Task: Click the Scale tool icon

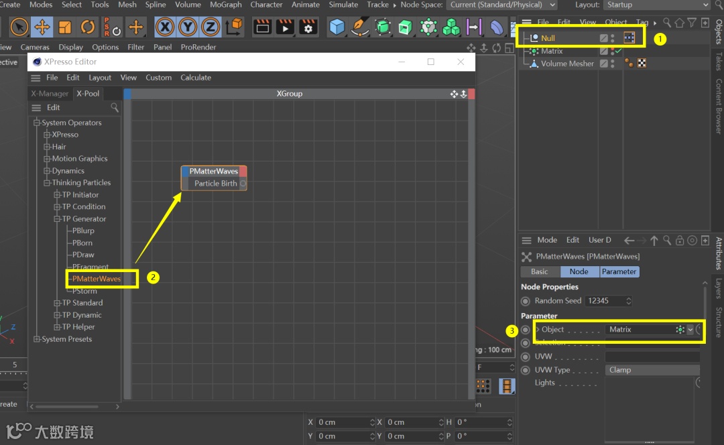Action: click(65, 27)
